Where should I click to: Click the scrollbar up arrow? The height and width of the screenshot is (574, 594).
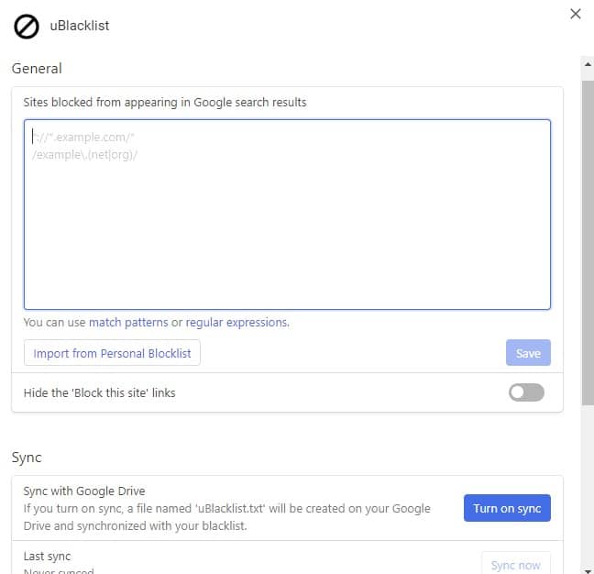588,64
